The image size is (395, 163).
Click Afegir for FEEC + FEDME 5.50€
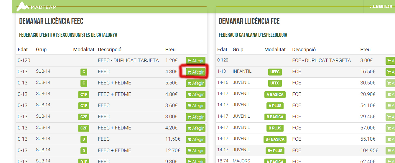point(196,83)
